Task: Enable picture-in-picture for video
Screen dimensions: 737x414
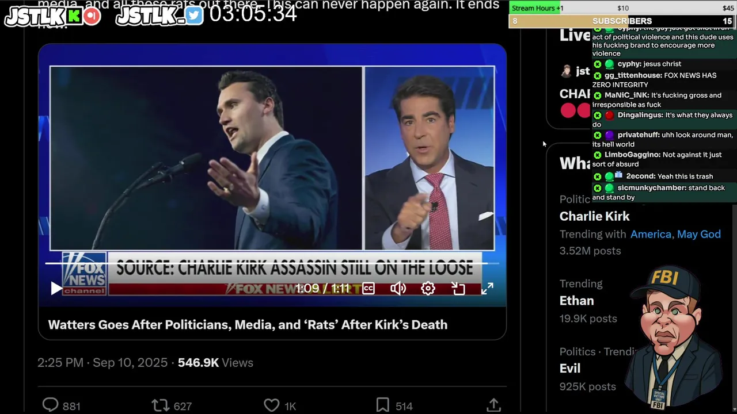Action: click(x=458, y=289)
